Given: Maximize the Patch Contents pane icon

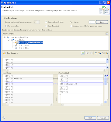Looking at the screenshot, I should [107, 34].
